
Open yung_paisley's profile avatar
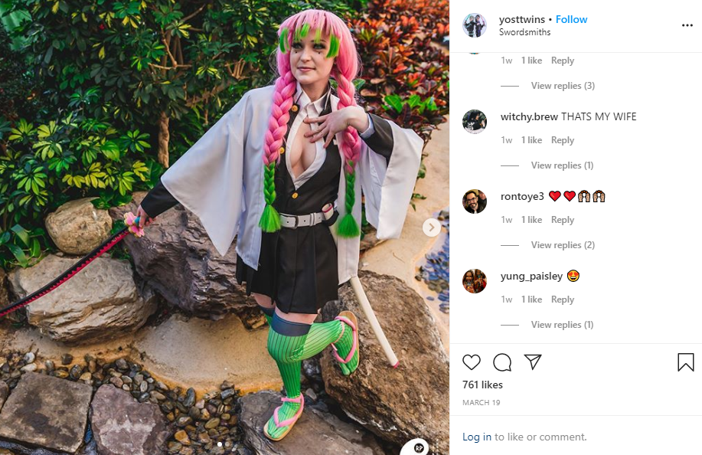(475, 281)
